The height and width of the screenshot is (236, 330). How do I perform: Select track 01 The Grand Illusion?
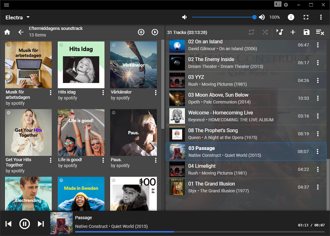point(246,187)
